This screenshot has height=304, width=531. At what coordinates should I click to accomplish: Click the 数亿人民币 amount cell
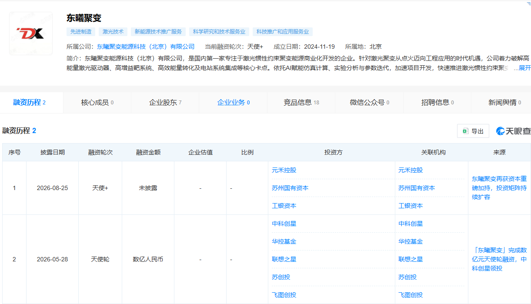[x=148, y=259]
